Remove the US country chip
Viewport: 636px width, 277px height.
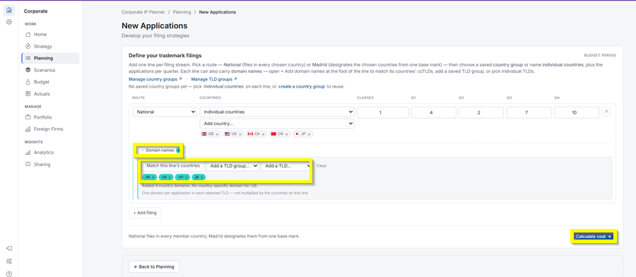coord(240,134)
